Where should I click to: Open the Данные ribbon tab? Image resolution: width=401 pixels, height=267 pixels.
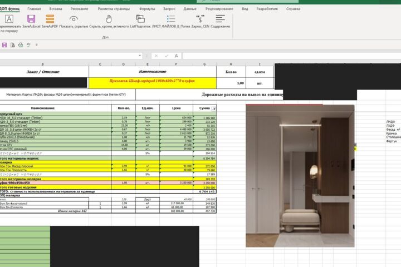(x=190, y=9)
